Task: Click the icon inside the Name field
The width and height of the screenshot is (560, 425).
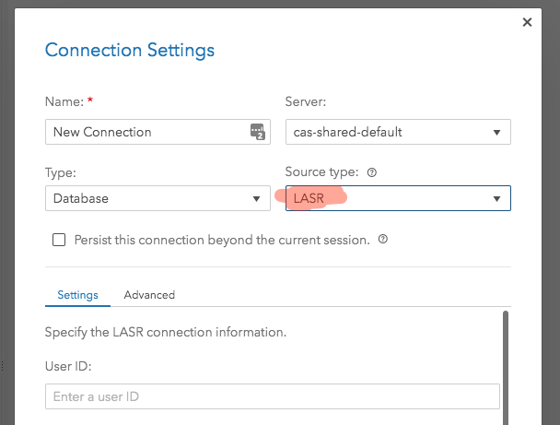Action: click(x=258, y=132)
